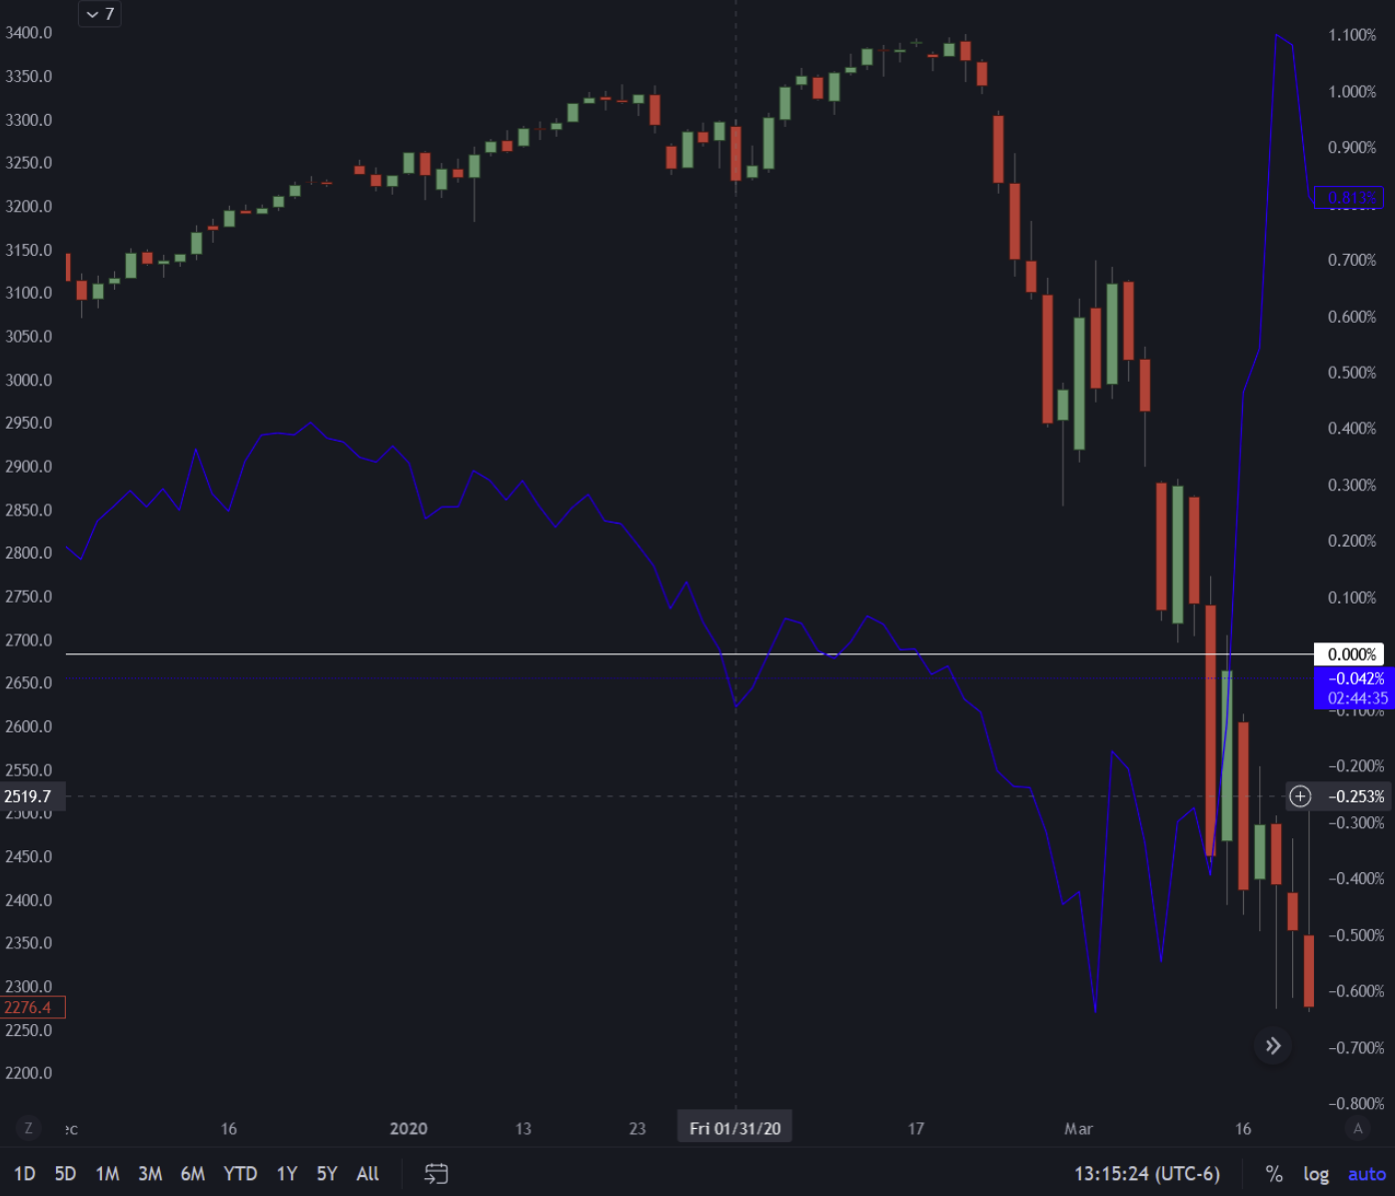Show All time range data

[x=368, y=1174]
